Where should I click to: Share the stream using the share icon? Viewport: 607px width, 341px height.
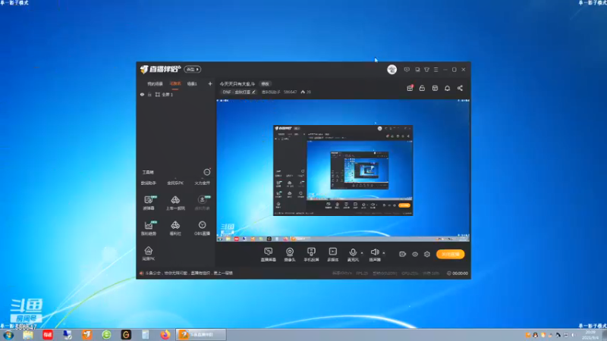pyautogui.click(x=460, y=88)
